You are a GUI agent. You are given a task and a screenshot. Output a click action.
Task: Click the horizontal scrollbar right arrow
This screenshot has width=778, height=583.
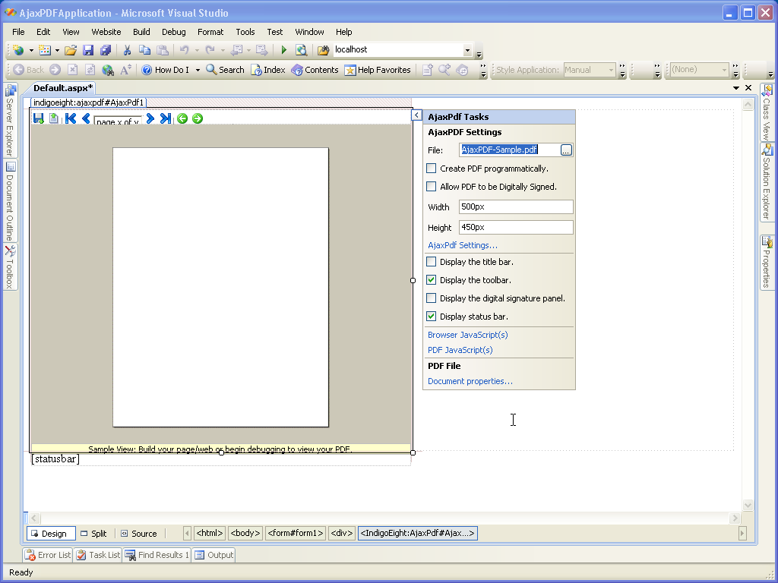point(735,518)
